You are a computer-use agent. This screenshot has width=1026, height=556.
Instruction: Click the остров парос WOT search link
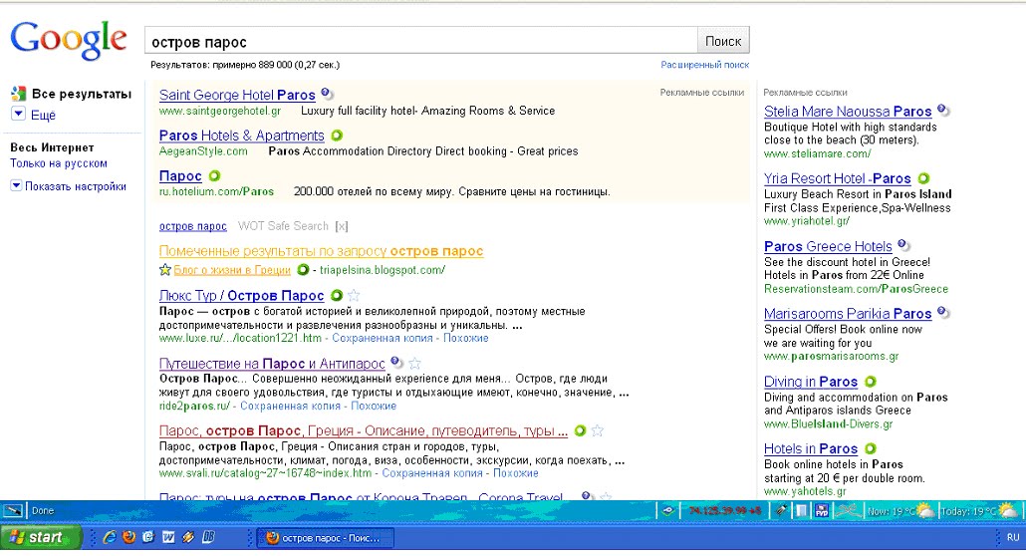[x=192, y=226]
